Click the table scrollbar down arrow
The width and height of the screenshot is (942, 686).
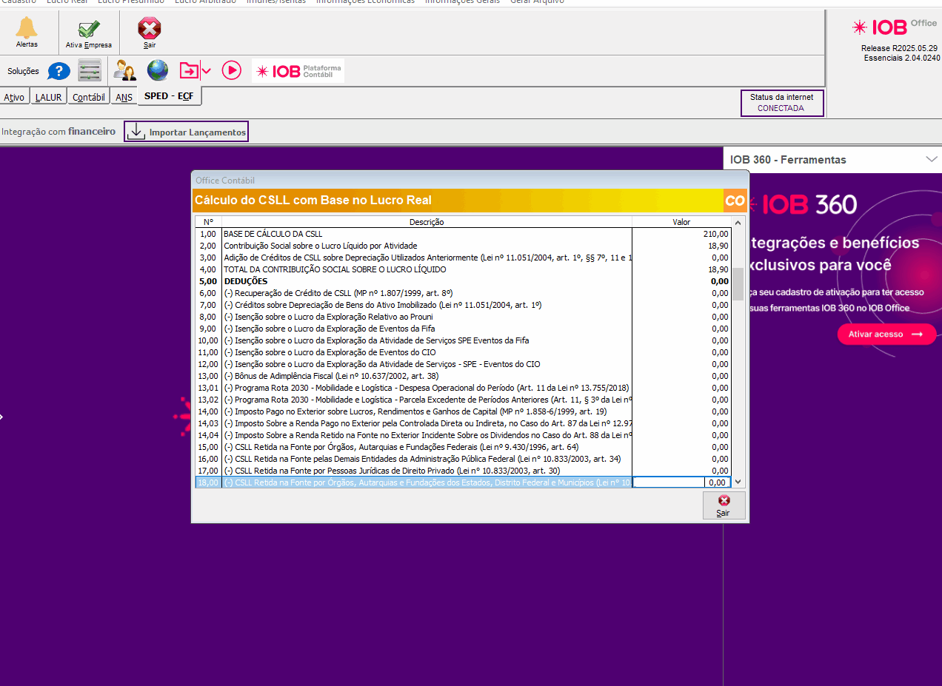click(738, 482)
